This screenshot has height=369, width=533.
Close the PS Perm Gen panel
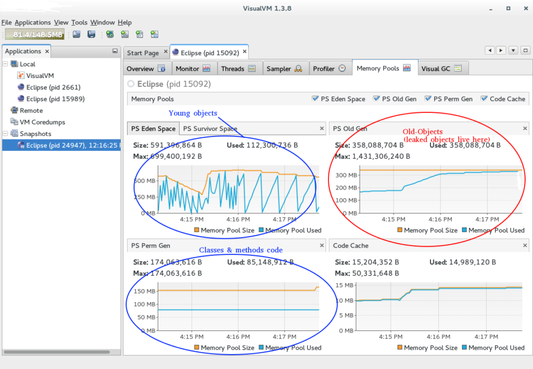(x=322, y=245)
